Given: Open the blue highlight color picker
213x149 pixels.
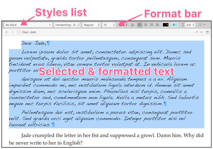Looking at the screenshot, I should (x=174, y=25).
